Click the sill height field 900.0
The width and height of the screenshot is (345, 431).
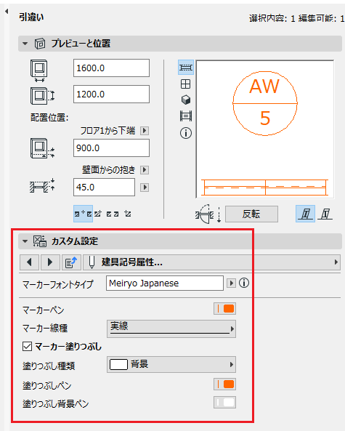[111, 148]
